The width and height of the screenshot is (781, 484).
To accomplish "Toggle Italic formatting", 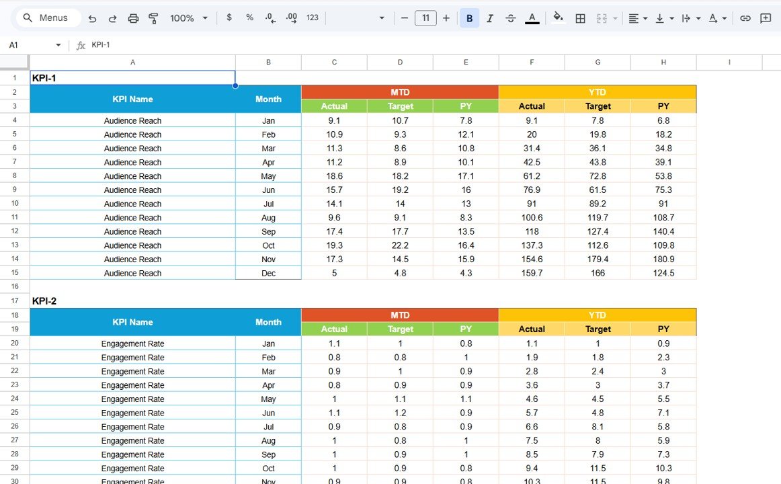I will click(490, 18).
